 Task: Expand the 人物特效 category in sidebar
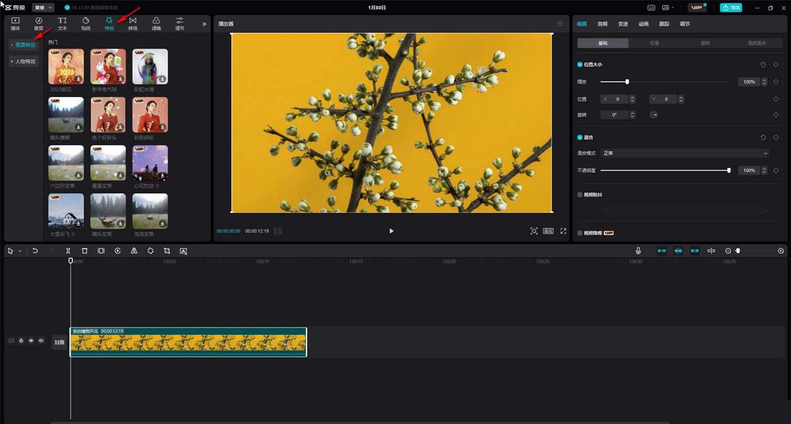coord(25,61)
